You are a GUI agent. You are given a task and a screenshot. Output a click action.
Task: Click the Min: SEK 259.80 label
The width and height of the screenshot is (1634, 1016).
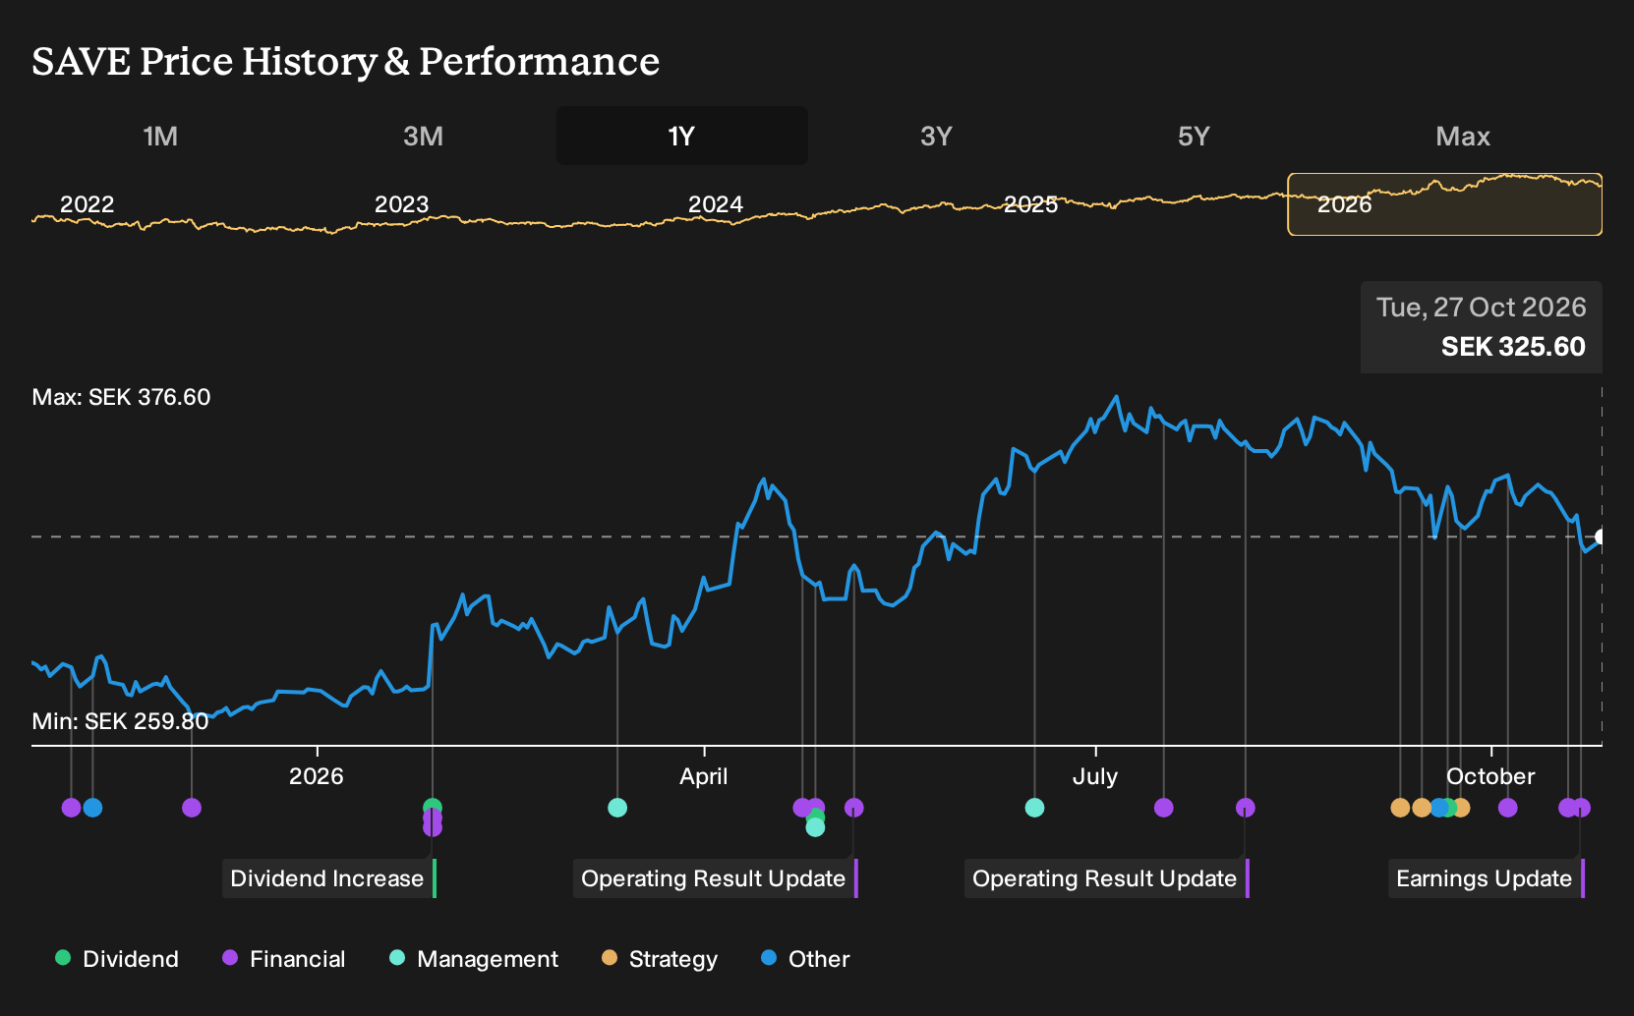121,721
